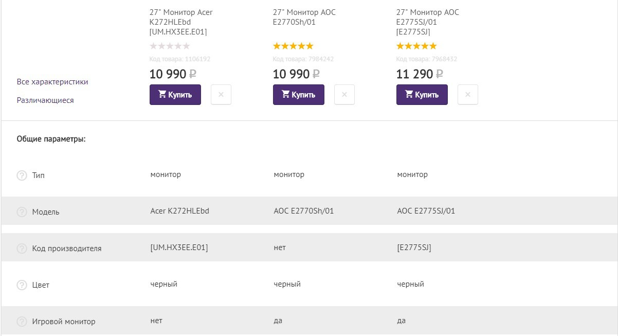Click the question icon beside Код производителя

coord(22,249)
